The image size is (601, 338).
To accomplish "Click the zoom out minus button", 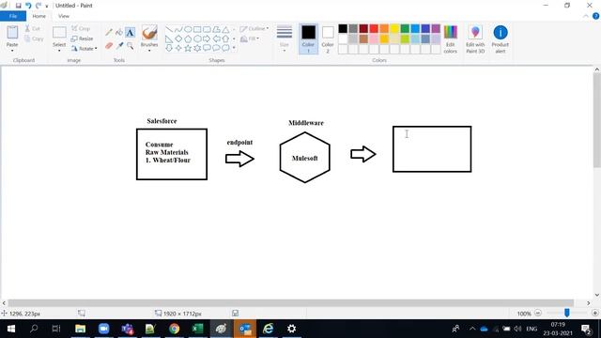I will tap(538, 313).
